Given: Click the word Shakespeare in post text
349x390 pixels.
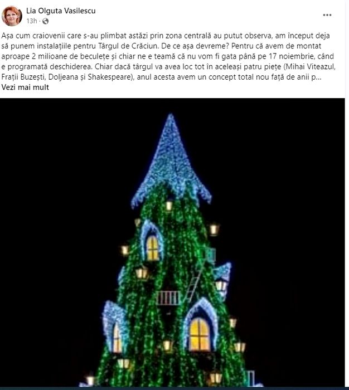Looking at the screenshot, I should [x=109, y=77].
